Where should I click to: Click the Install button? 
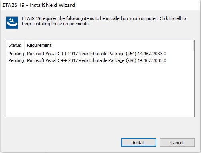click(139, 143)
